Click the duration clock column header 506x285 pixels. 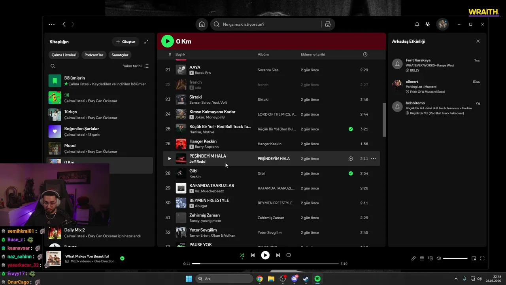(x=365, y=54)
